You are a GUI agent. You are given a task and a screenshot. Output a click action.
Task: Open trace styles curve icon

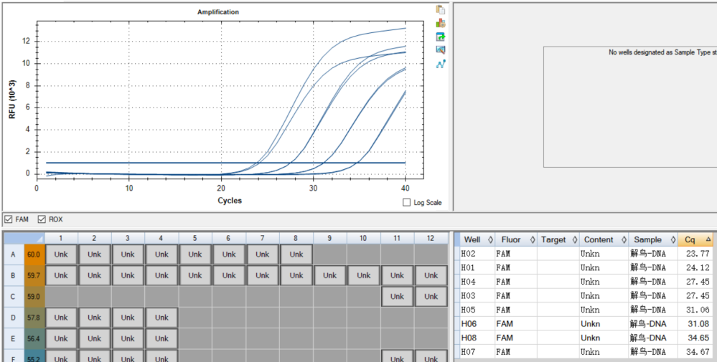click(x=441, y=64)
